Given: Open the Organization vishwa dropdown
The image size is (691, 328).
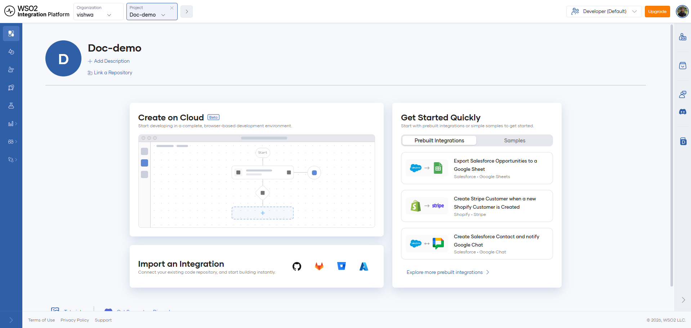Looking at the screenshot, I should click(98, 12).
